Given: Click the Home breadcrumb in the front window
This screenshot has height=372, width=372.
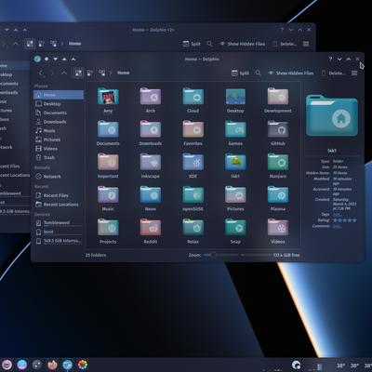Looking at the screenshot, I should 124,73.
